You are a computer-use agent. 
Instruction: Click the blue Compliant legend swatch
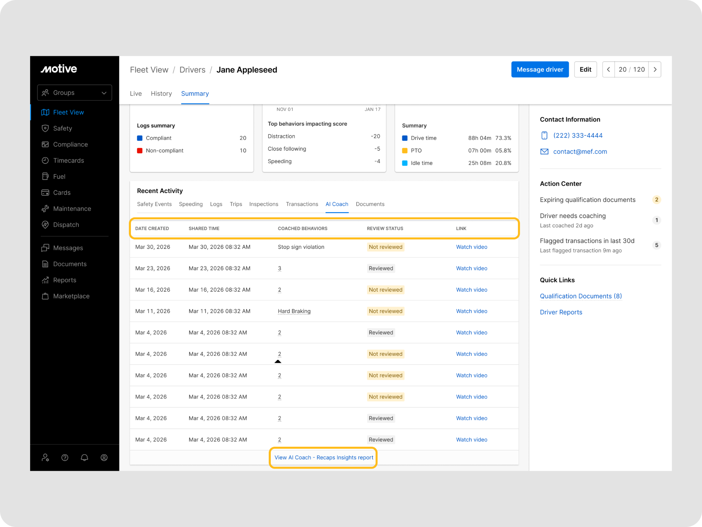[140, 138]
